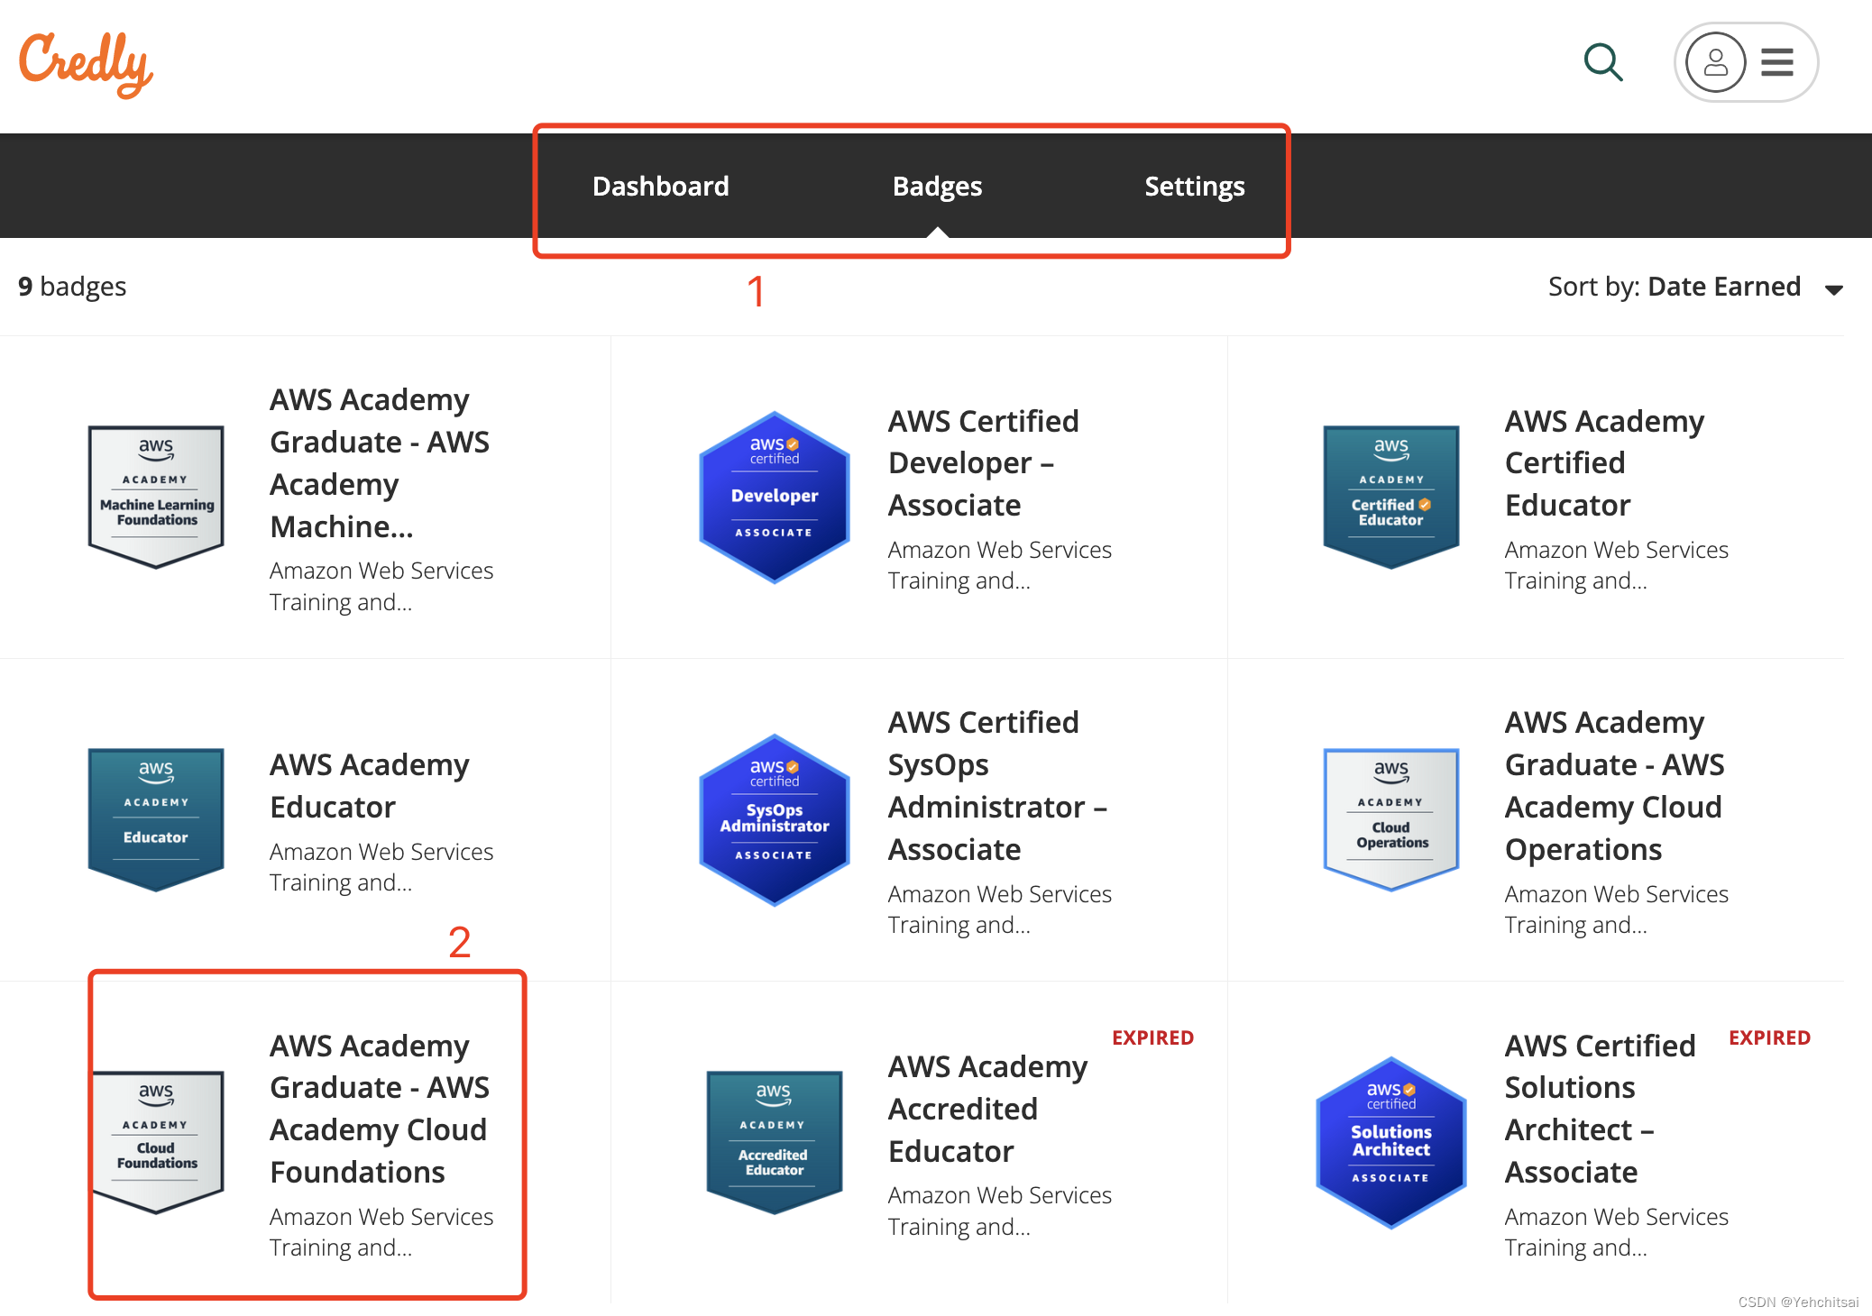Click the sort dropdown arrow

tap(1833, 289)
